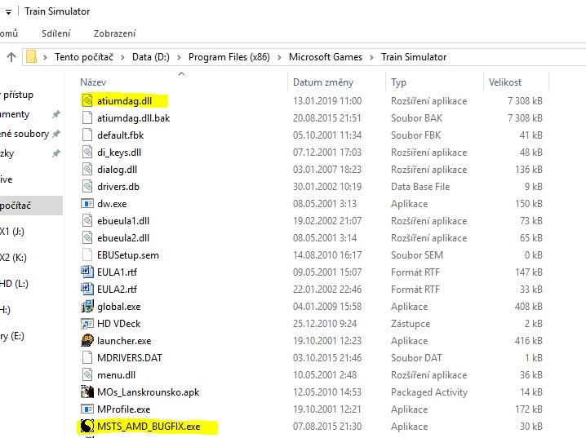Select the global.exe file icon

click(x=88, y=307)
